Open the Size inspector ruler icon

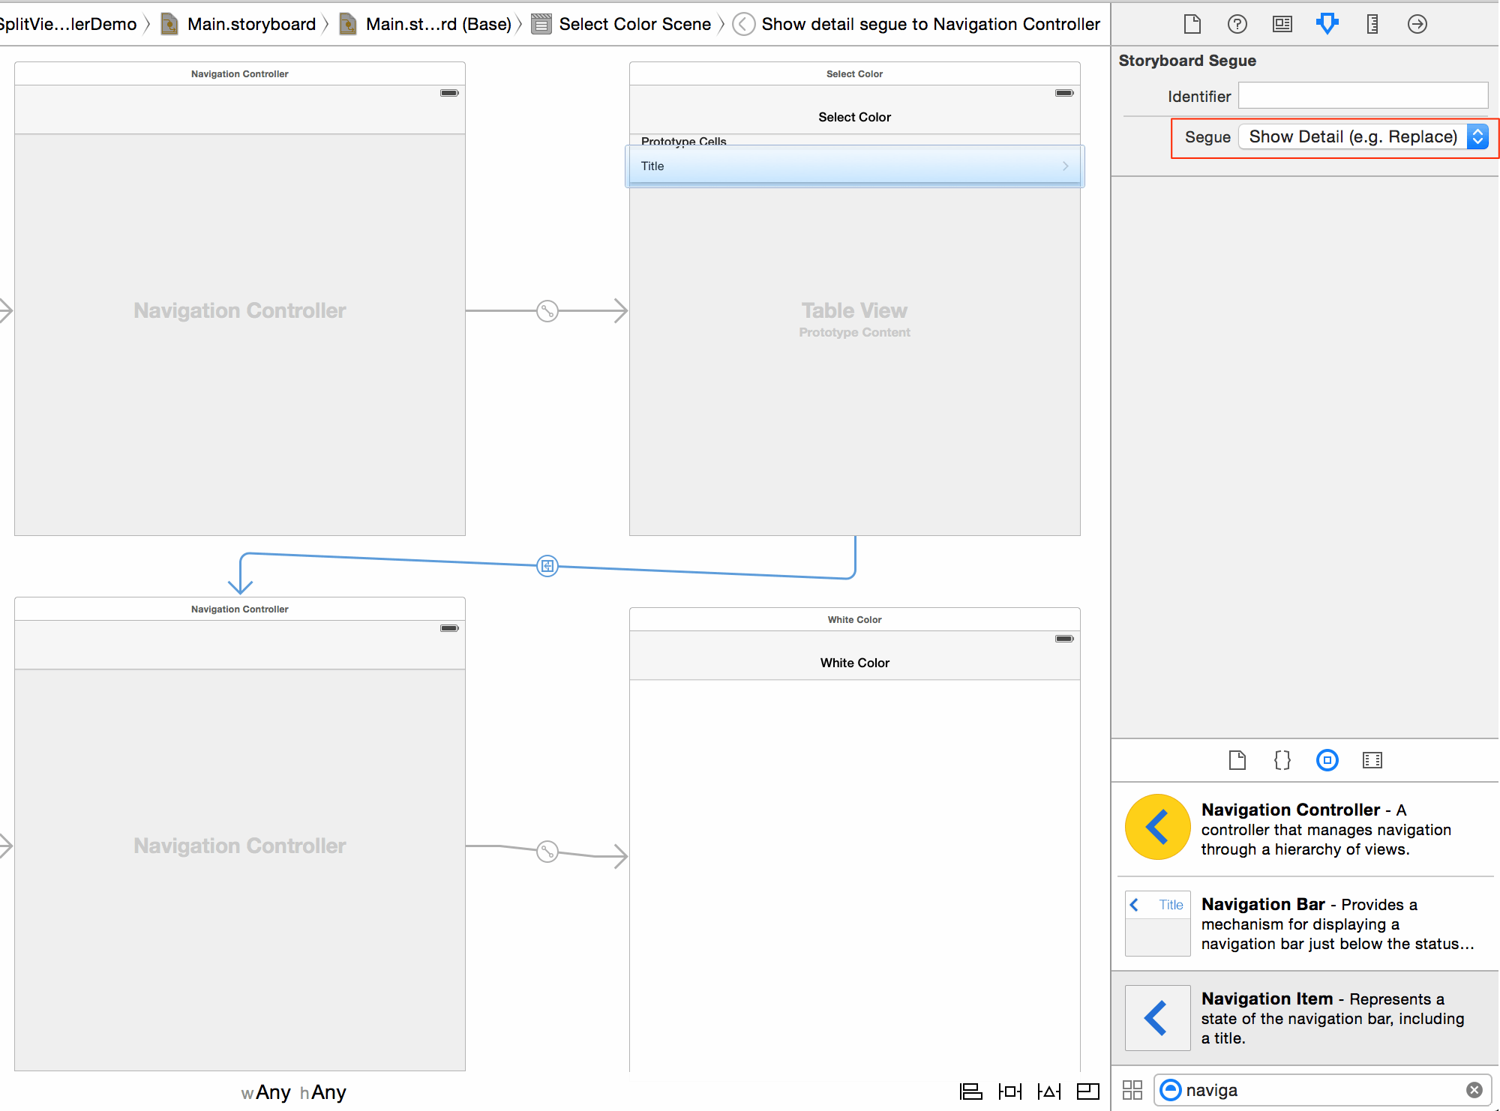click(x=1372, y=23)
